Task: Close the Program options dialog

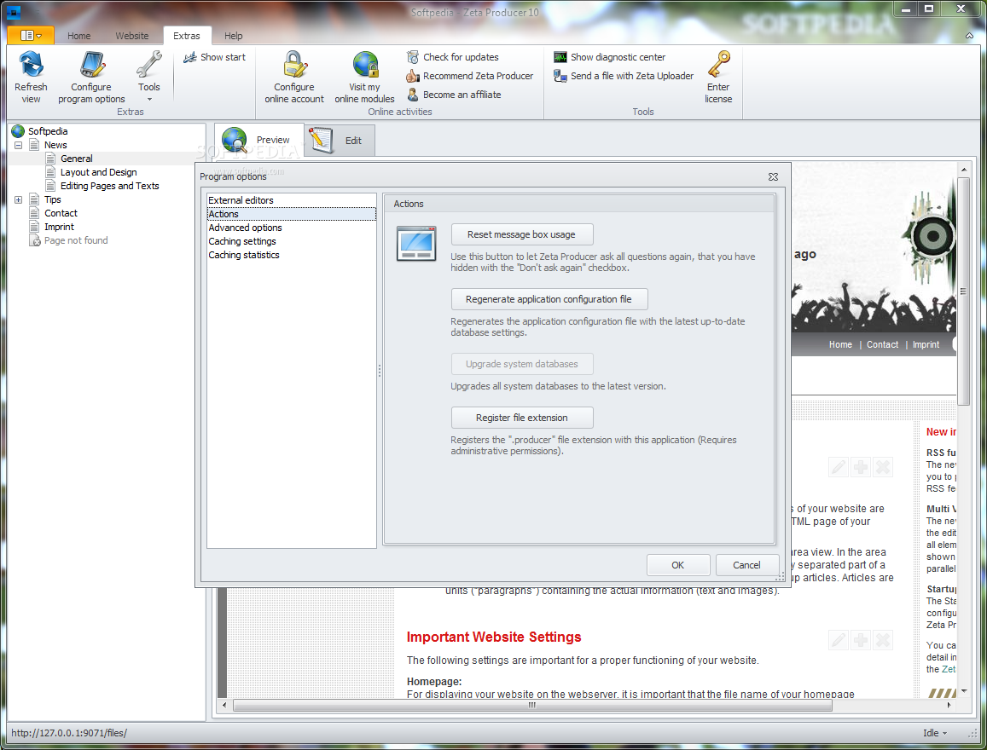Action: coord(773,177)
